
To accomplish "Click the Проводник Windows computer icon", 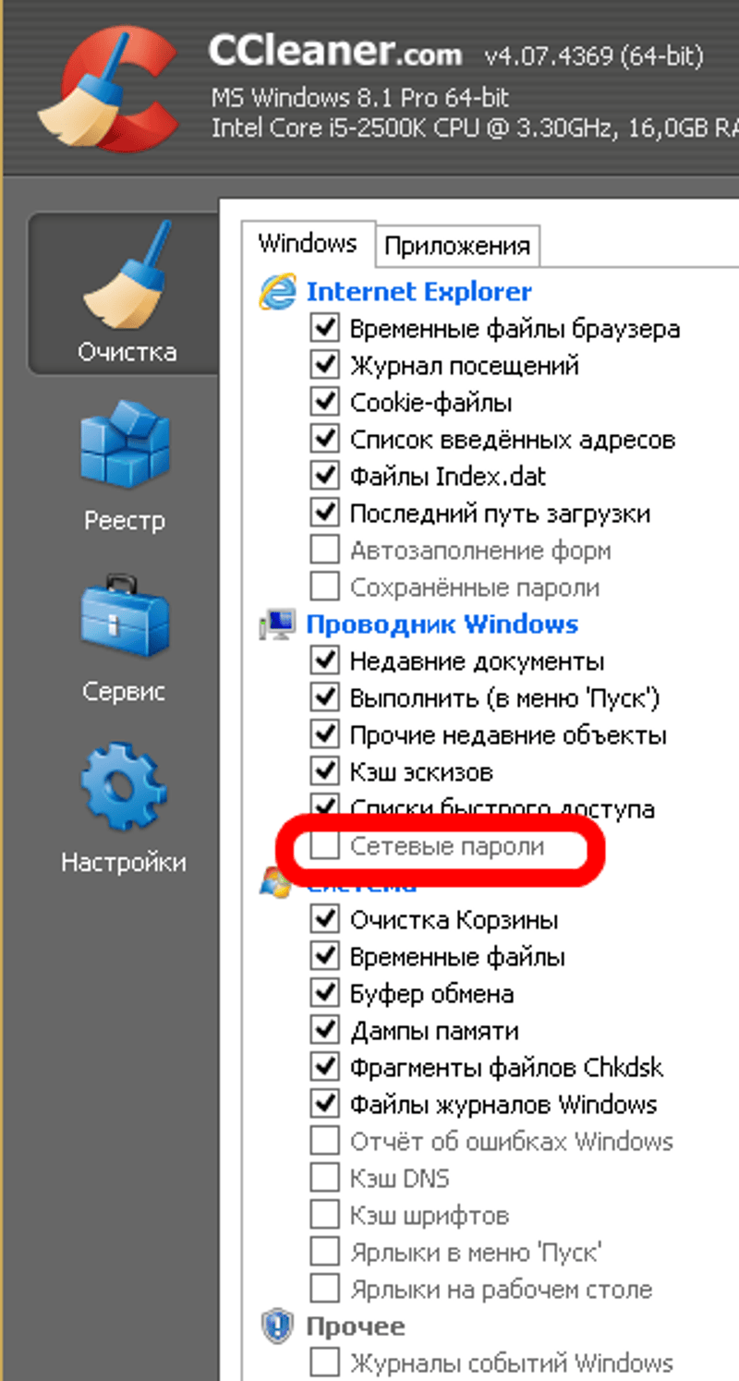I will coord(278,625).
